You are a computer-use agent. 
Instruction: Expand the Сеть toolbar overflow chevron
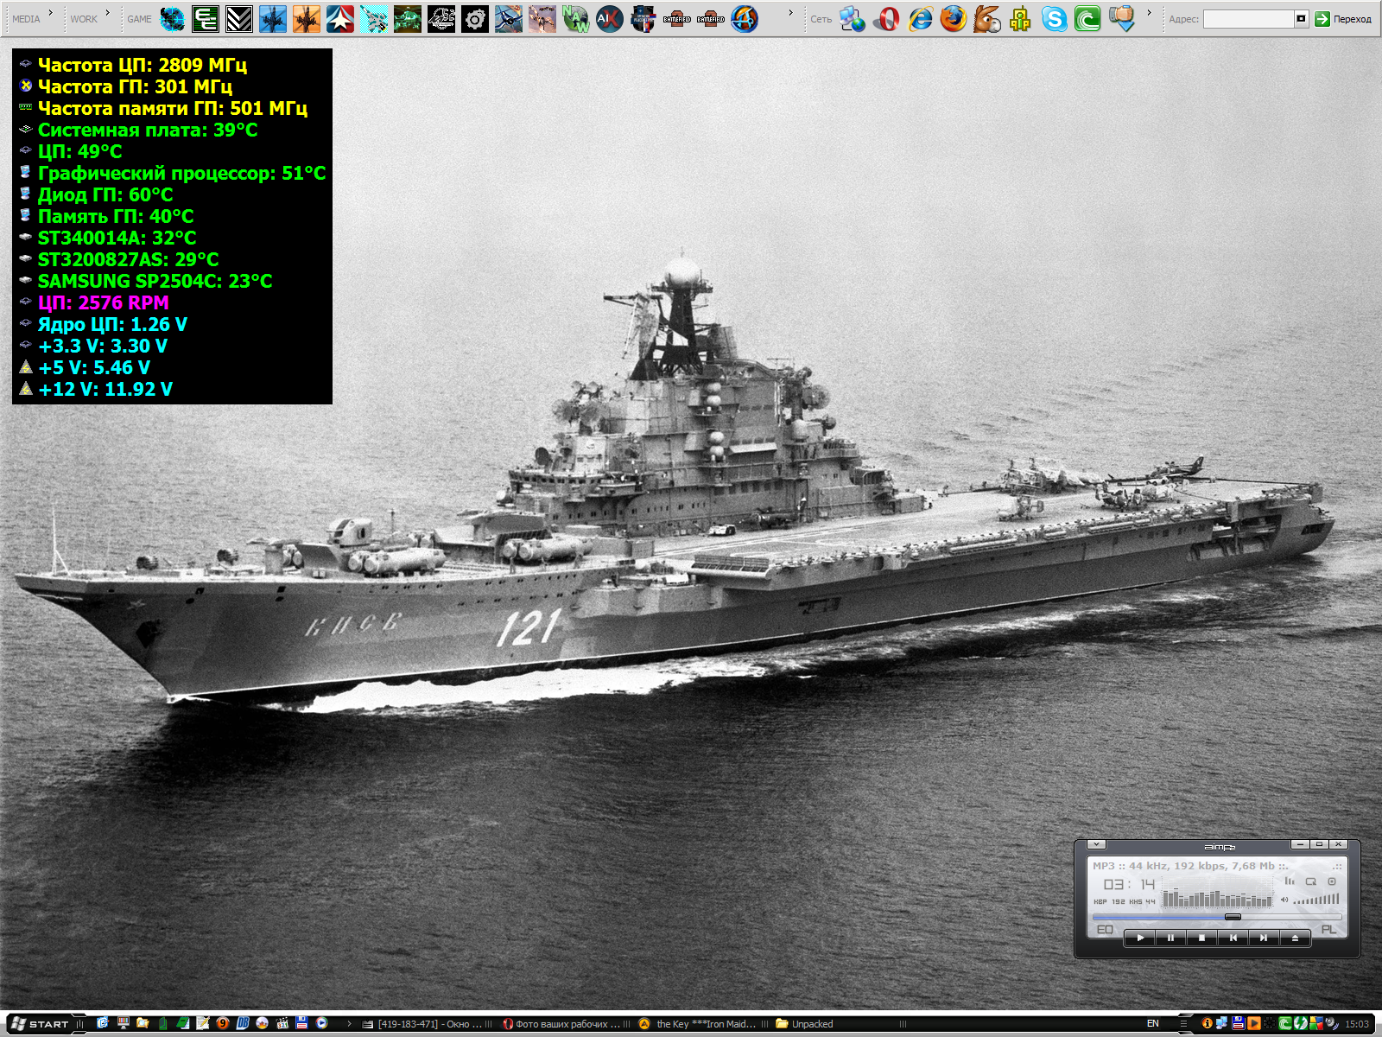pyautogui.click(x=1149, y=12)
